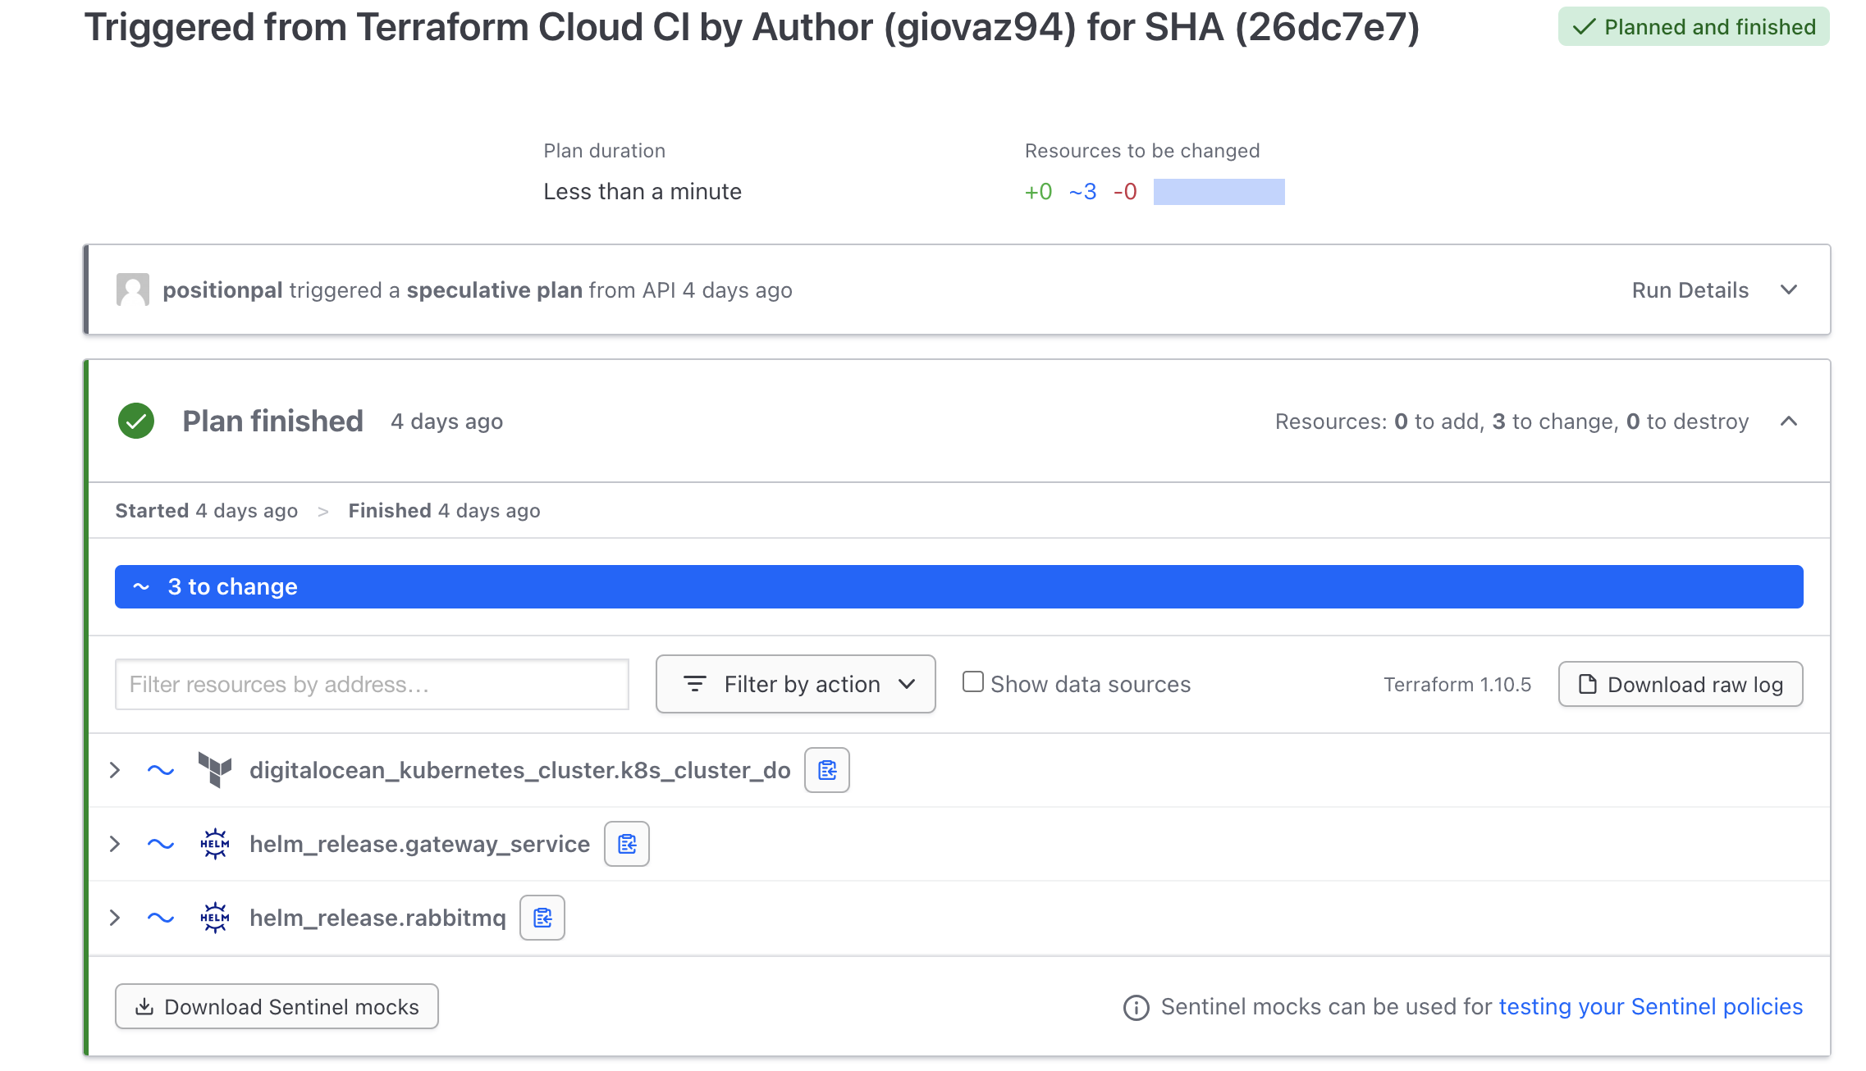1866x1071 pixels.
Task: Click digitalocean_kubernetes_cluster.k8s_cluster_do resource name
Action: tap(519, 770)
